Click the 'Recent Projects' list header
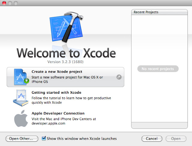Image resolution: width=192 pixels, height=146 pixels. 159,12
